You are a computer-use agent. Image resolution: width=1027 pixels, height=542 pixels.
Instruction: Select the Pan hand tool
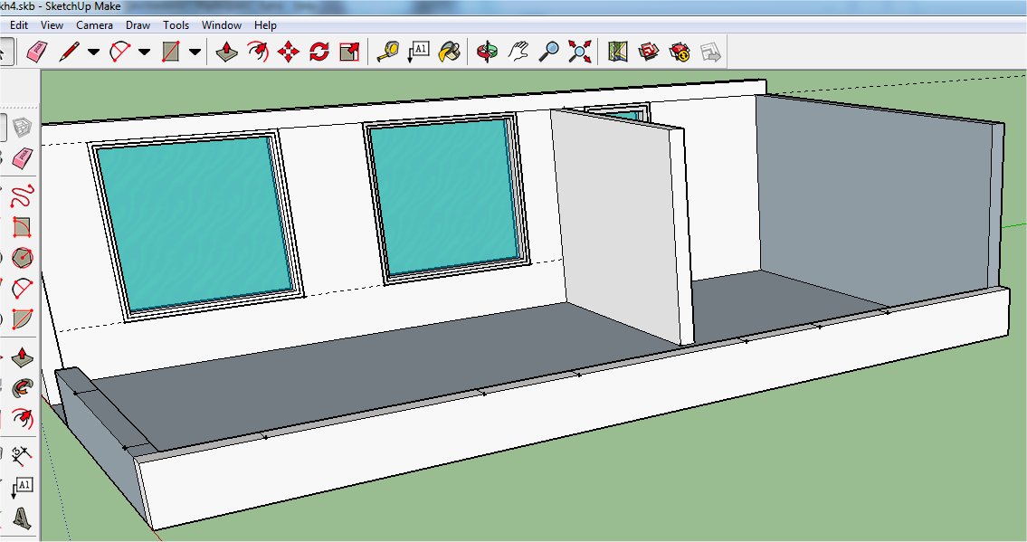pyautogui.click(x=518, y=52)
